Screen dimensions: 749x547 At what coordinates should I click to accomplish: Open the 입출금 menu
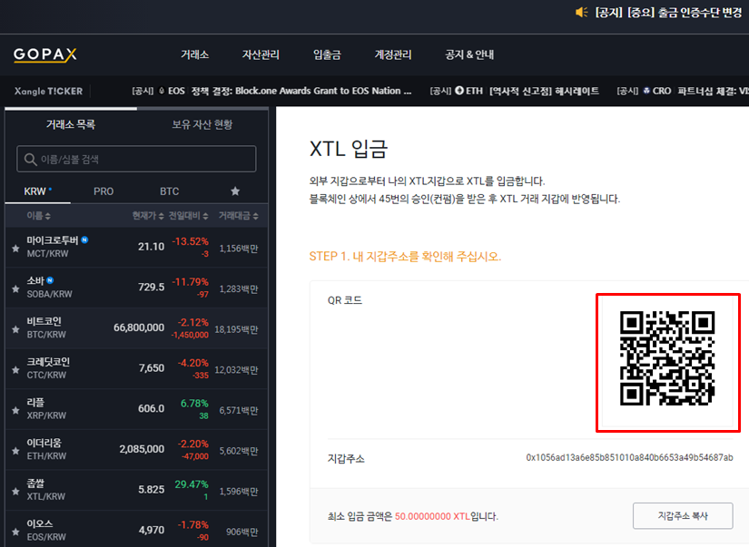[x=327, y=54]
